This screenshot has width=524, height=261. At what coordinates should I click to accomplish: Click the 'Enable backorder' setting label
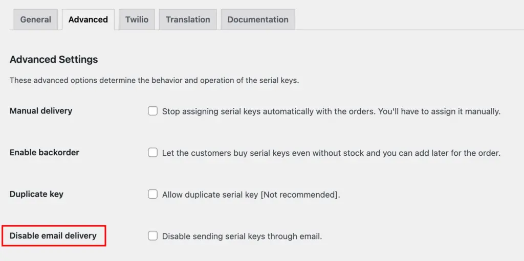tap(45, 152)
